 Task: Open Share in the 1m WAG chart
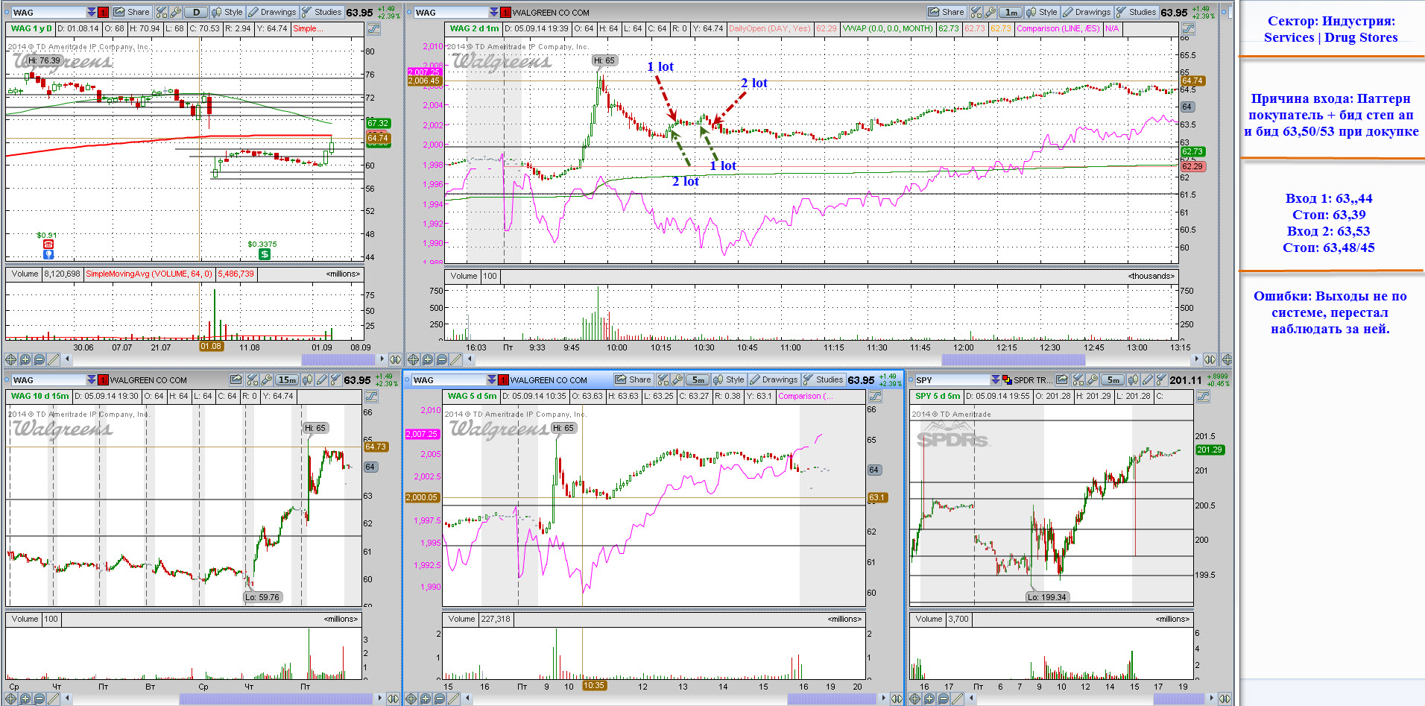[x=947, y=12]
